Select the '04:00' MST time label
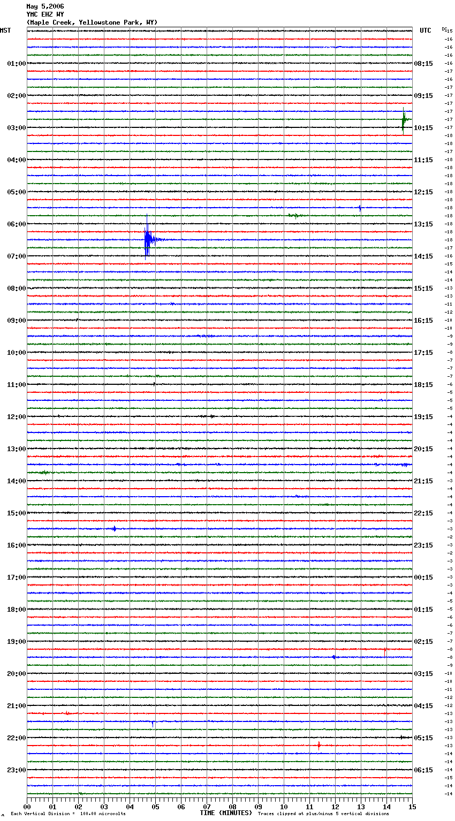Image resolution: width=455 pixels, height=821 pixels. tap(17, 160)
